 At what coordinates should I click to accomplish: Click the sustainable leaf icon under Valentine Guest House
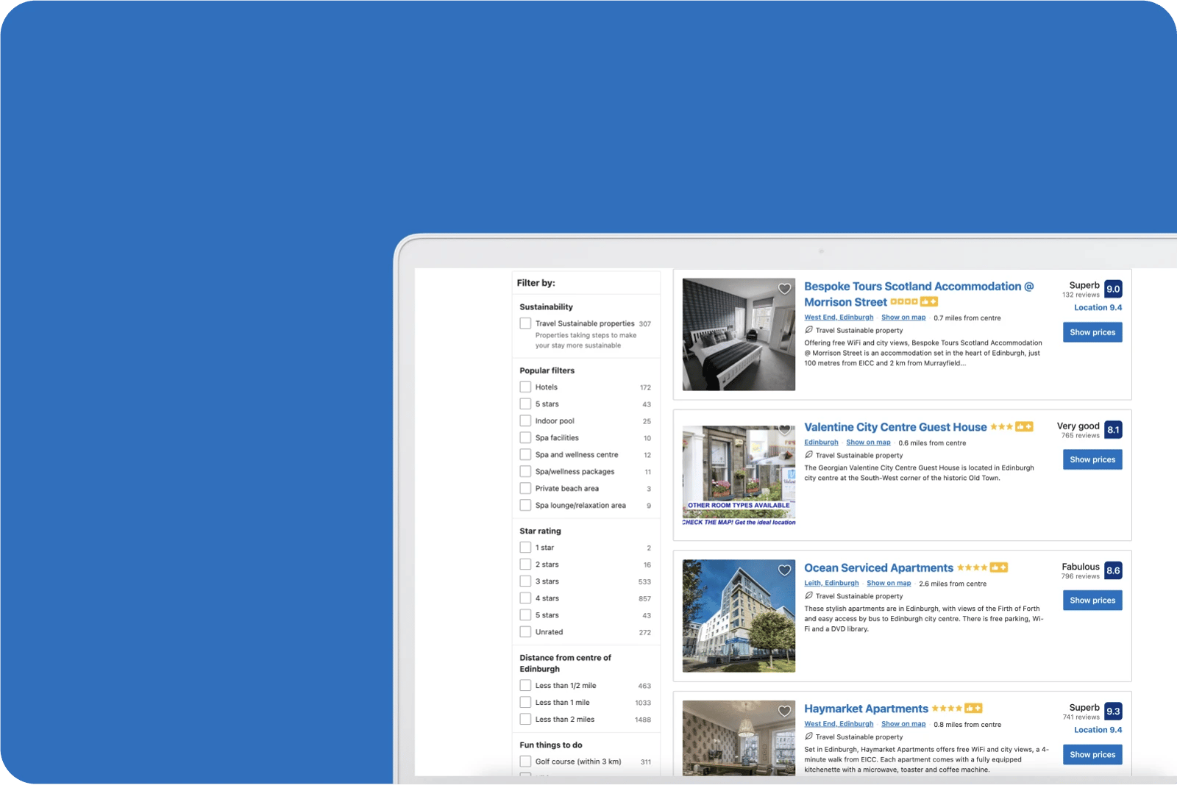tap(808, 455)
